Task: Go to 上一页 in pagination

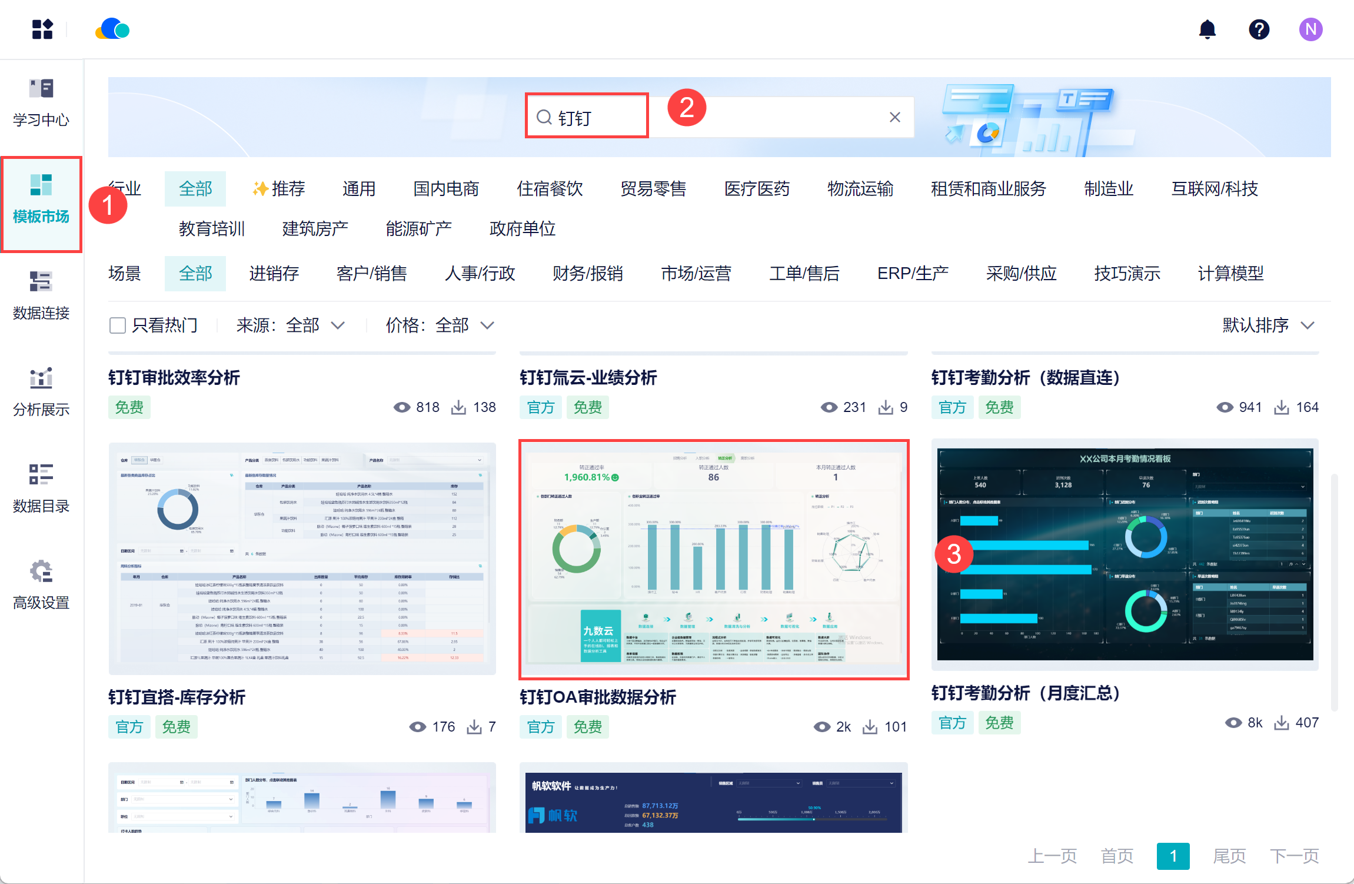Action: point(1052,856)
